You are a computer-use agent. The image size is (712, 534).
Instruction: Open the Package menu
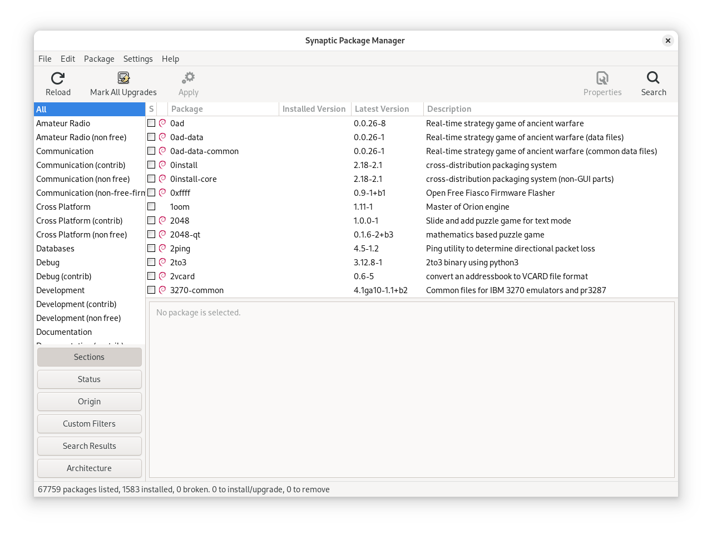(x=99, y=59)
